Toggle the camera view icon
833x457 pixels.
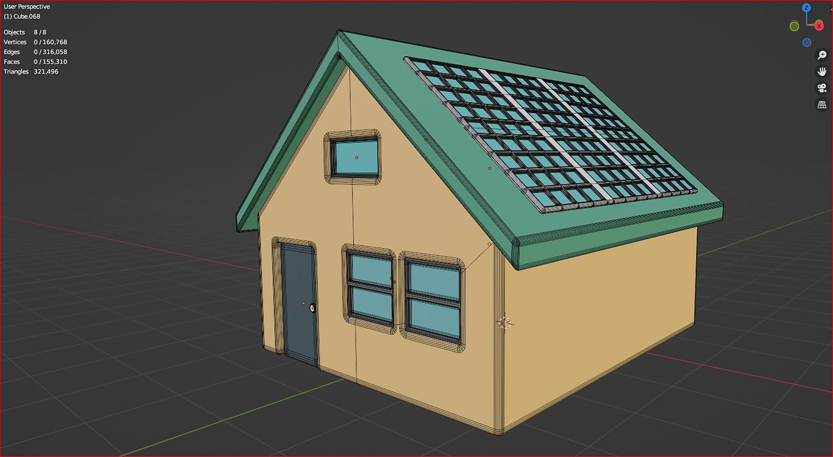coord(822,88)
